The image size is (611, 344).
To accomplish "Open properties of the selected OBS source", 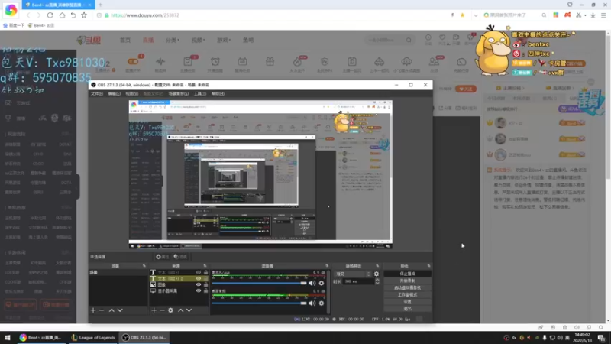I will (162, 257).
